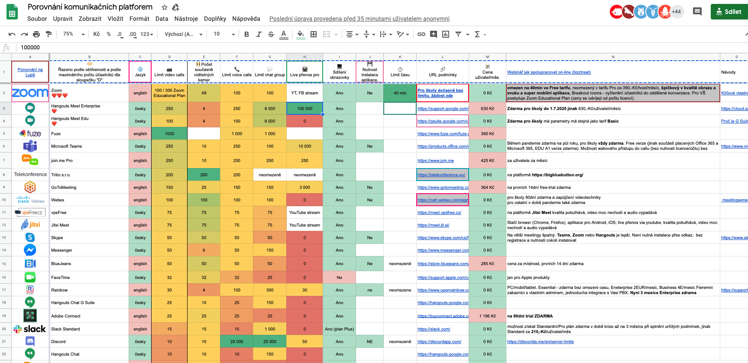
Task: Click the merge cells icon
Action: pos(327,34)
